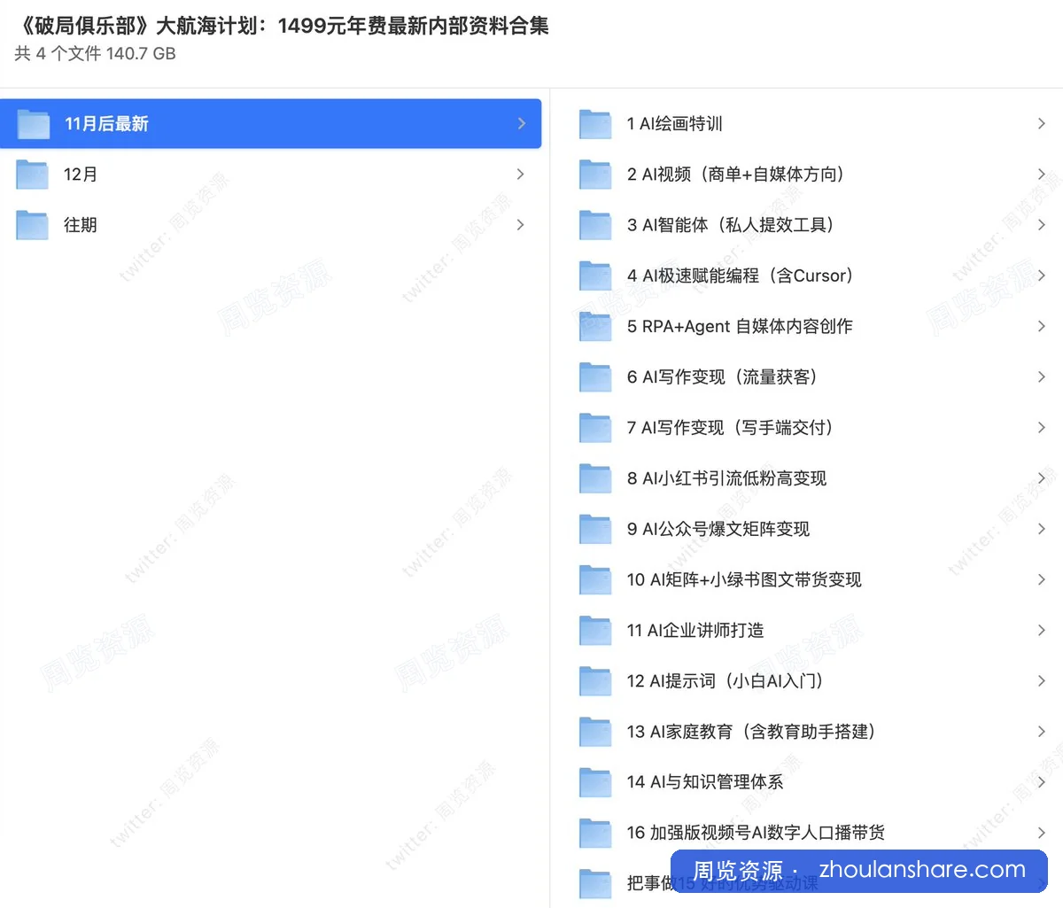Screen dimensions: 1063x908
Task: Click folder icon of 10 AI矩阵+小绿书
Action: coord(595,579)
